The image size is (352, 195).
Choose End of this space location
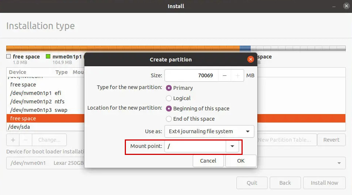pos(169,119)
